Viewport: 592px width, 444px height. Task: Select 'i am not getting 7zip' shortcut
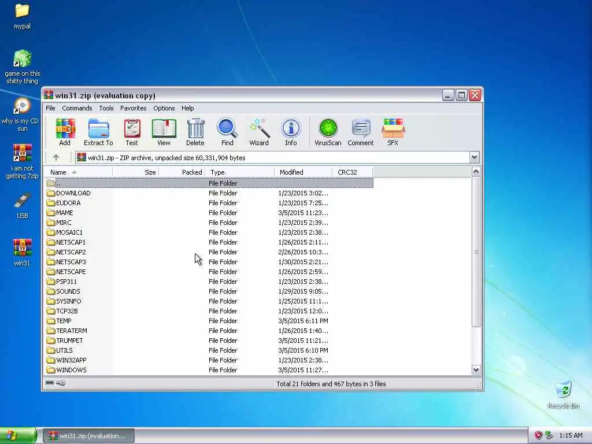pyautogui.click(x=23, y=162)
